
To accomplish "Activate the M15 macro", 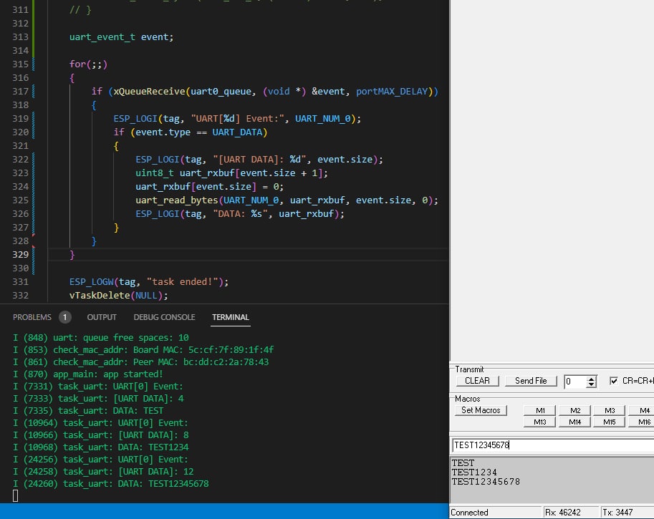I will click(609, 422).
